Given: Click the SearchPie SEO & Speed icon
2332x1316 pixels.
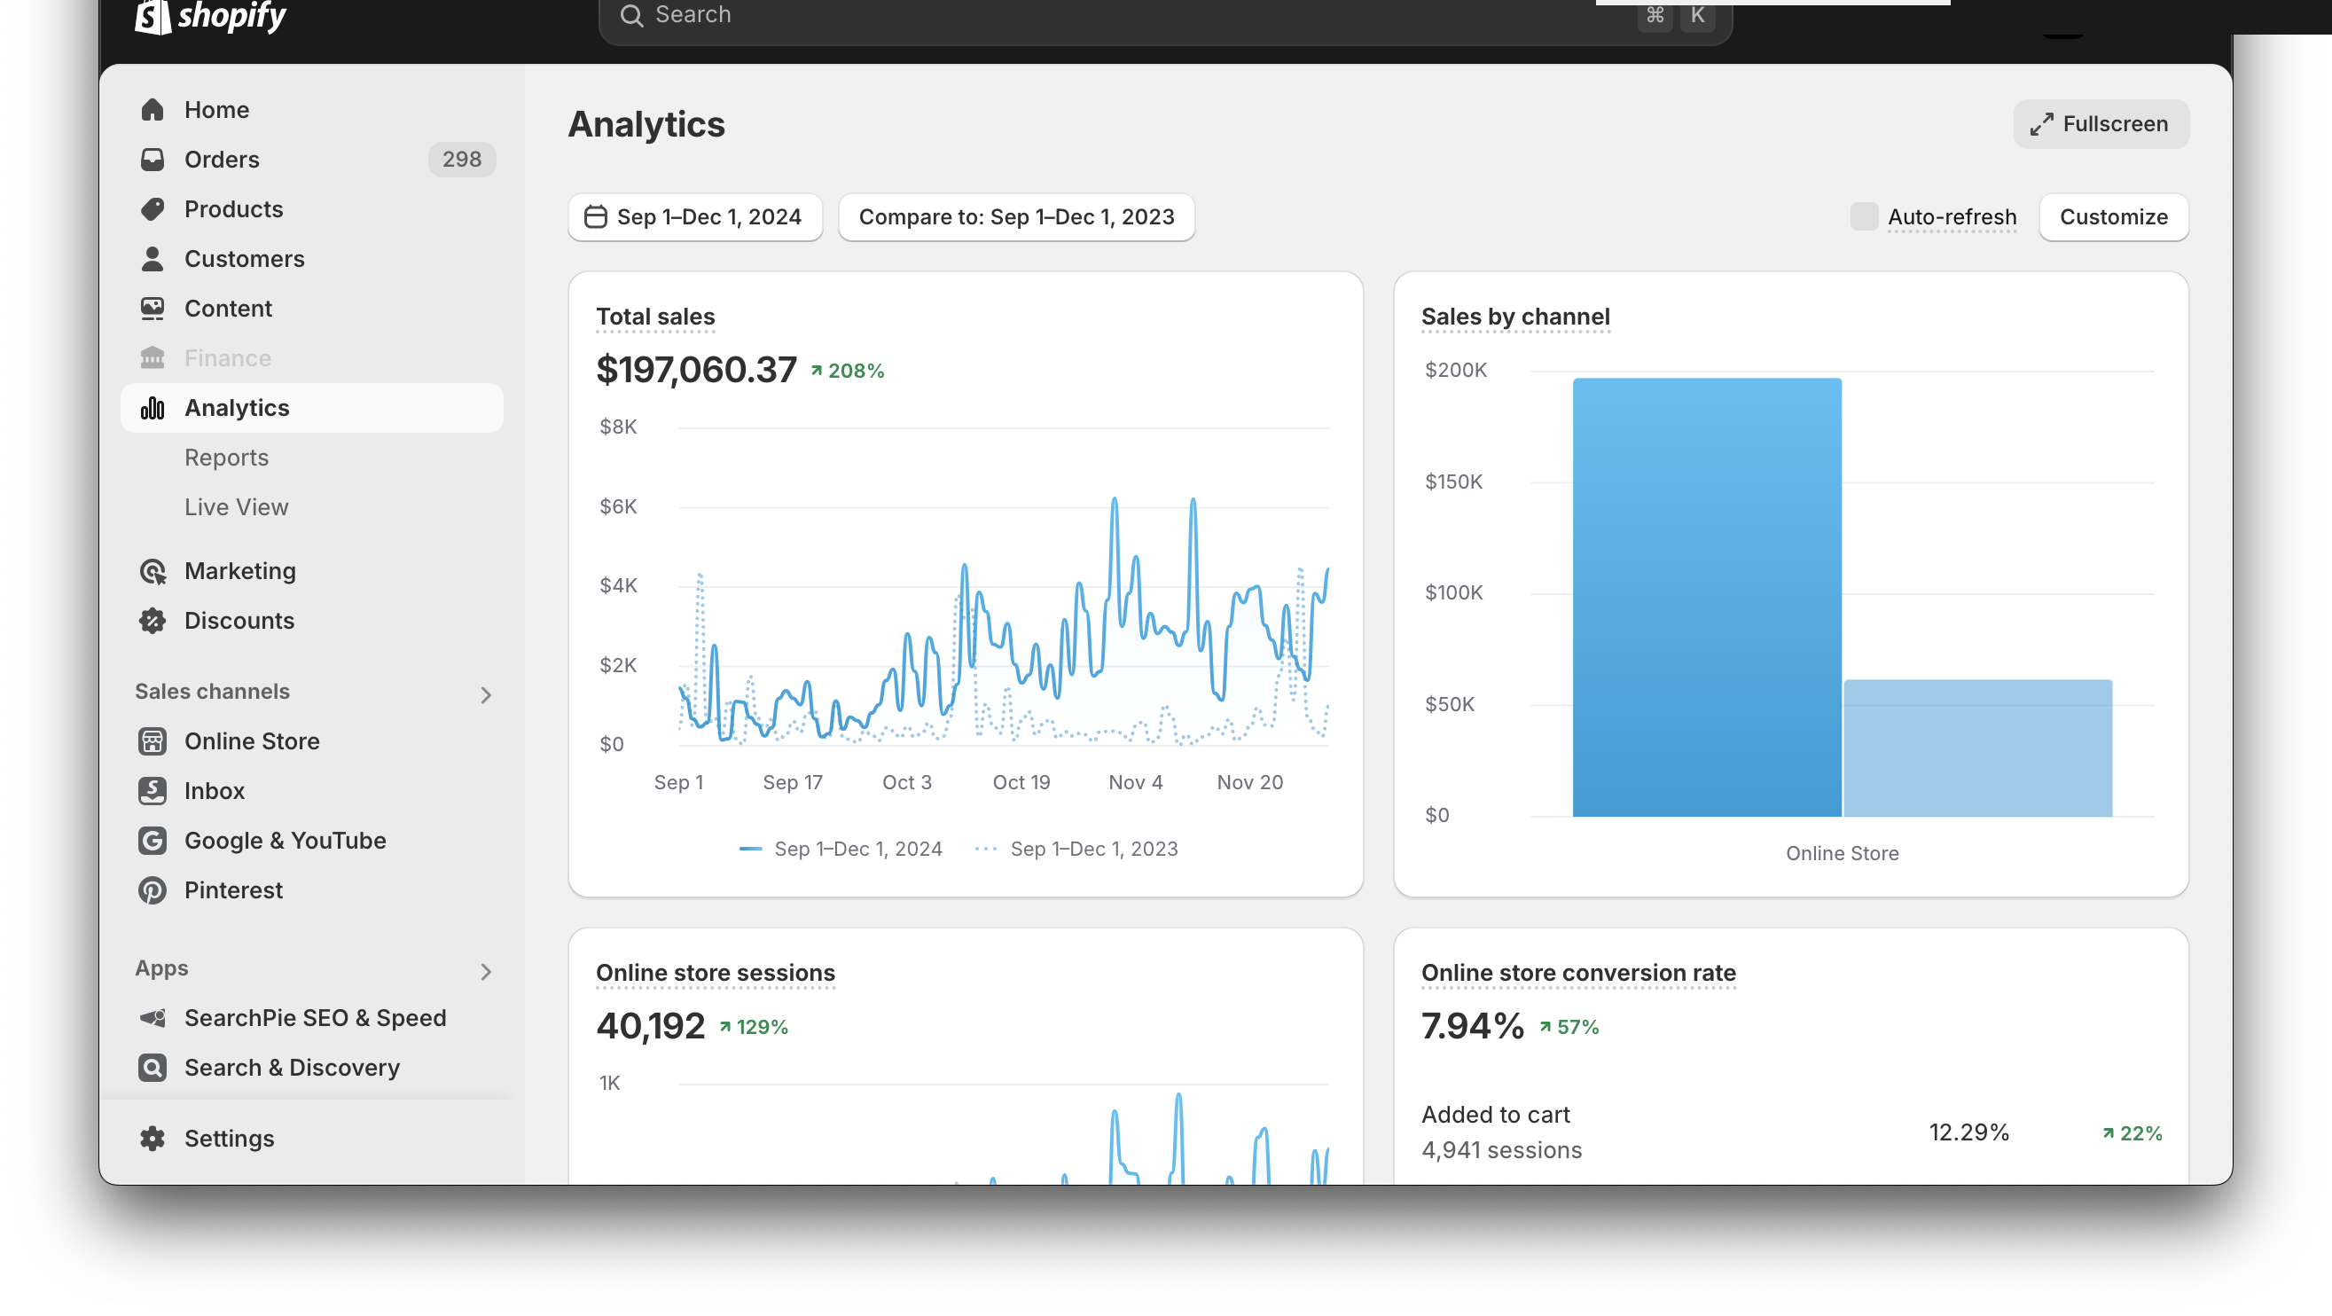Looking at the screenshot, I should [153, 1018].
